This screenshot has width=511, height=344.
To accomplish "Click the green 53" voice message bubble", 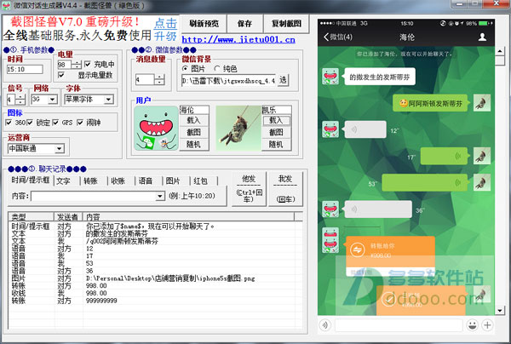I will coord(425,182).
